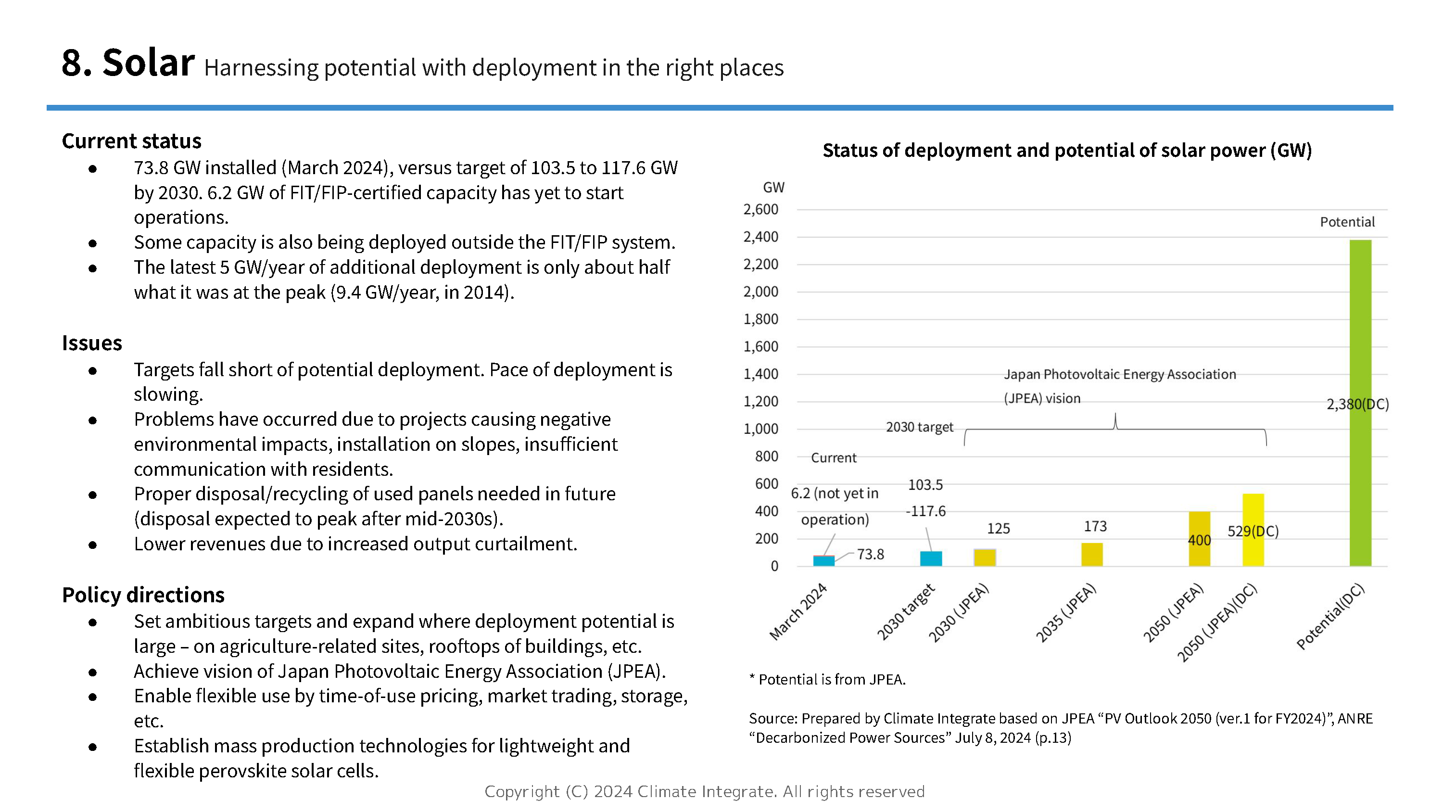1443x812 pixels.
Task: Click the '* Potential is from JPEA' footnote
Action: pos(827,679)
